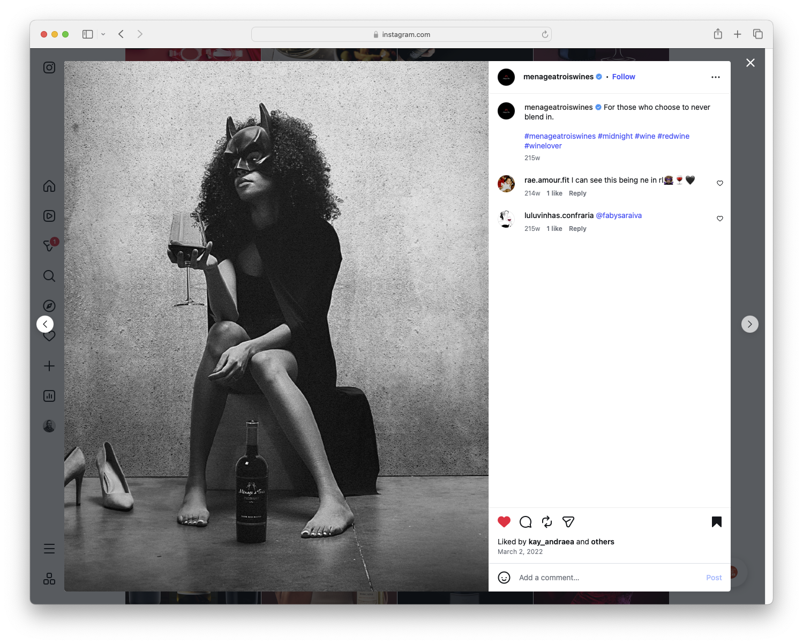Go to the previous post with left chevron
Viewport: 803px width, 644px height.
(45, 324)
